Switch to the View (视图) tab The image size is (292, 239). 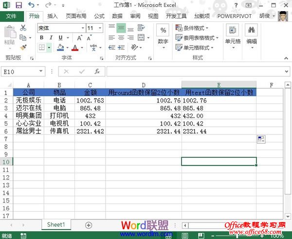pos(153,16)
